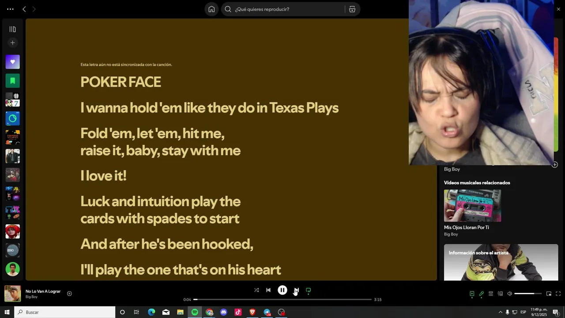
Task: Go back with the left arrow
Action: point(24,9)
